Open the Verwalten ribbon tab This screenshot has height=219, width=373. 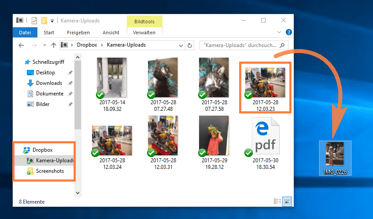(x=144, y=33)
